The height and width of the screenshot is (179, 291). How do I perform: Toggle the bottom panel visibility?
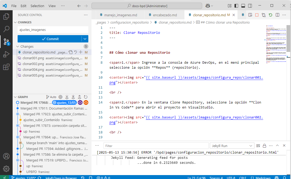(243, 6)
